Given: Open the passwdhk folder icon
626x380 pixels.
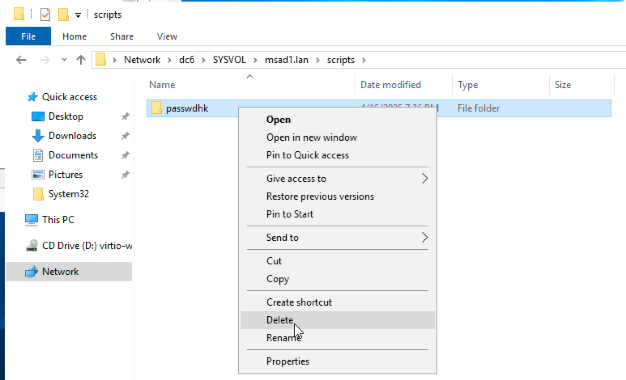Looking at the screenshot, I should [x=156, y=108].
